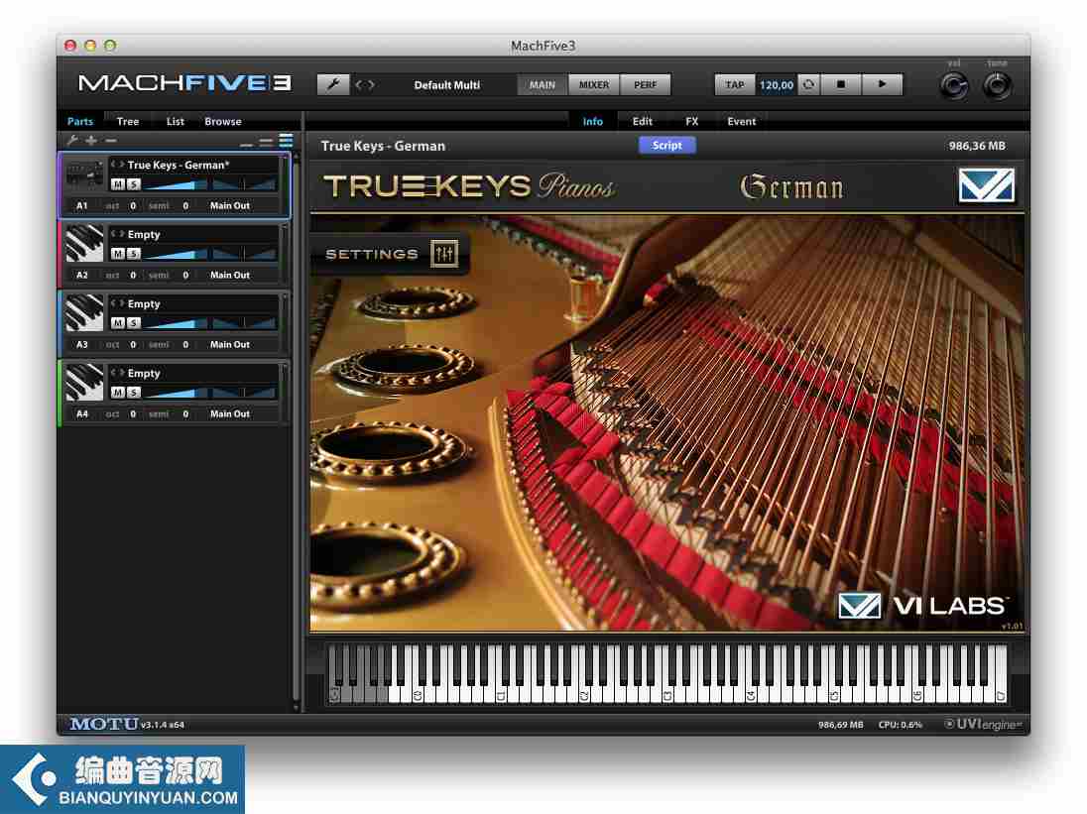This screenshot has height=814, width=1087.
Task: Click the A1 semitone value field
Action: click(x=185, y=206)
